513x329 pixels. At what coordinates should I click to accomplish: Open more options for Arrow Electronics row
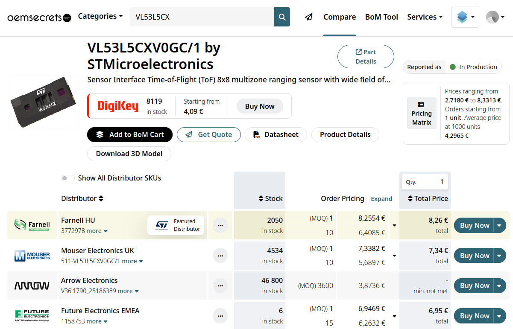[220, 285]
